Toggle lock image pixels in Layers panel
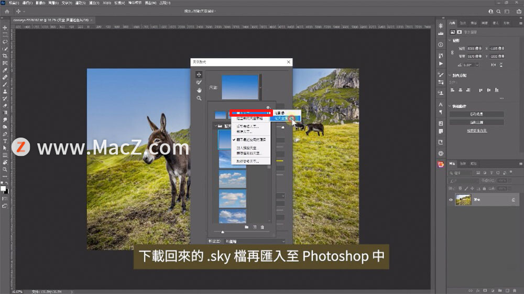Image resolution: width=524 pixels, height=294 pixels. (466, 188)
